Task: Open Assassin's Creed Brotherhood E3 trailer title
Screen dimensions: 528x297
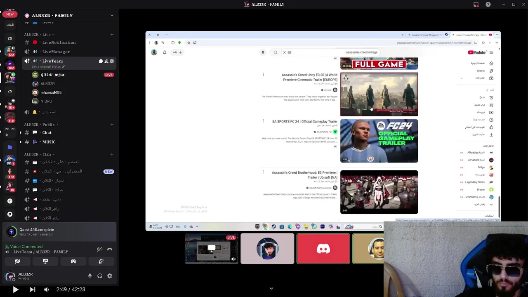Action: pos(304,175)
